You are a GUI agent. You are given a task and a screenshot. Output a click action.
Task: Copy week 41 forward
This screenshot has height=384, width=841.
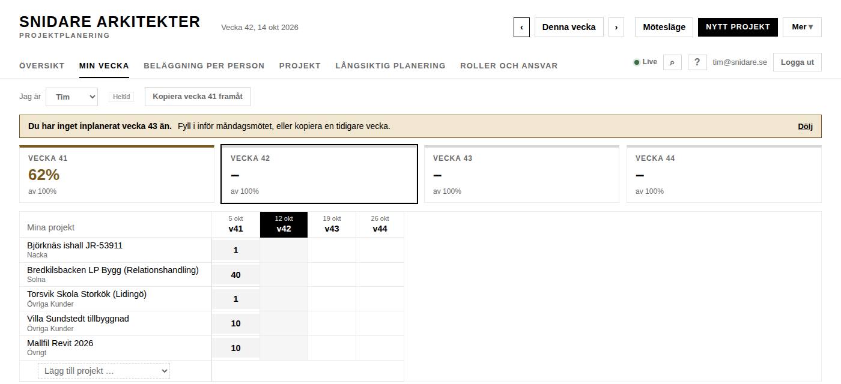point(198,97)
